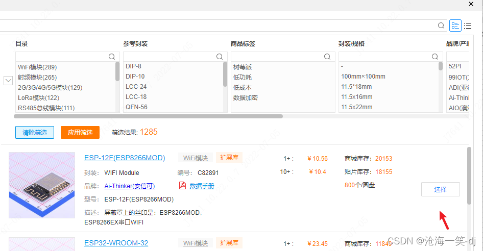Viewport: 483px width, 251px height.
Task: Close the component selection dialog
Action: (471, 4)
